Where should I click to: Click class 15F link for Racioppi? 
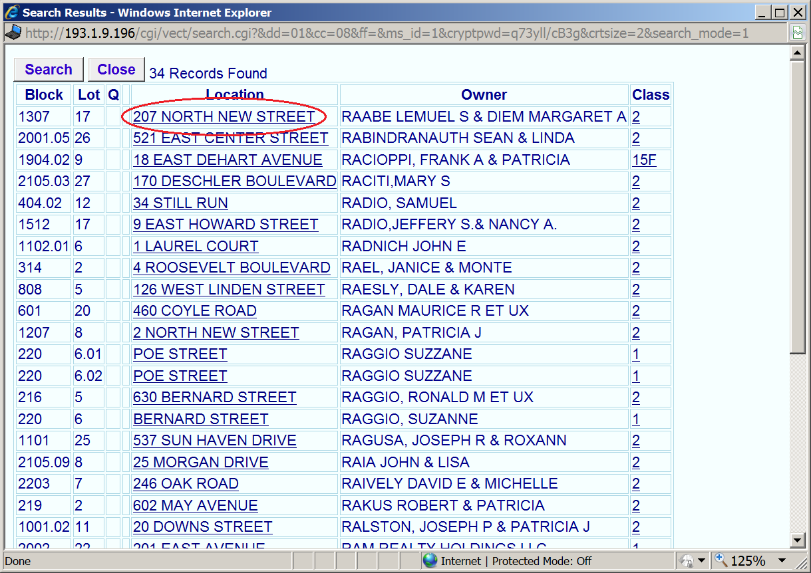[x=644, y=160]
